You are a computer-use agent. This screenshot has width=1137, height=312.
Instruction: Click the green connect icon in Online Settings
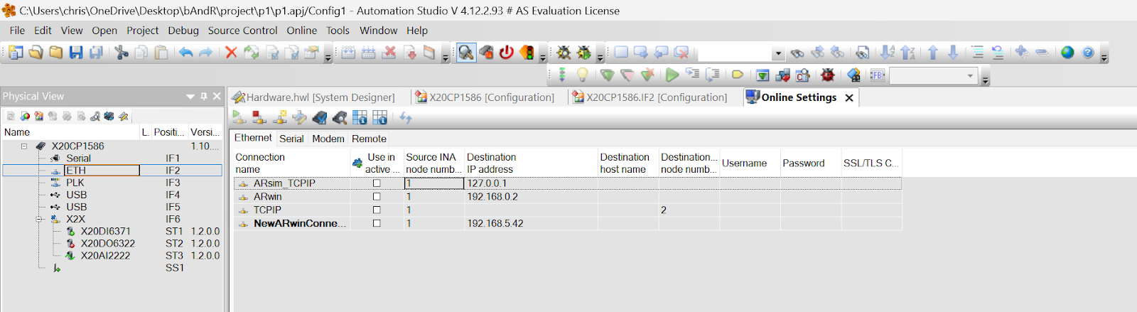pyautogui.click(x=239, y=118)
